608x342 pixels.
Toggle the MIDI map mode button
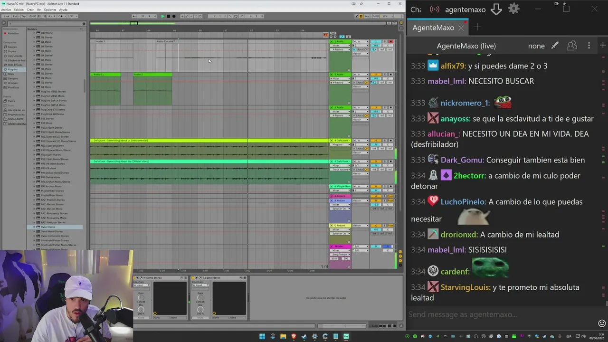[x=376, y=16]
